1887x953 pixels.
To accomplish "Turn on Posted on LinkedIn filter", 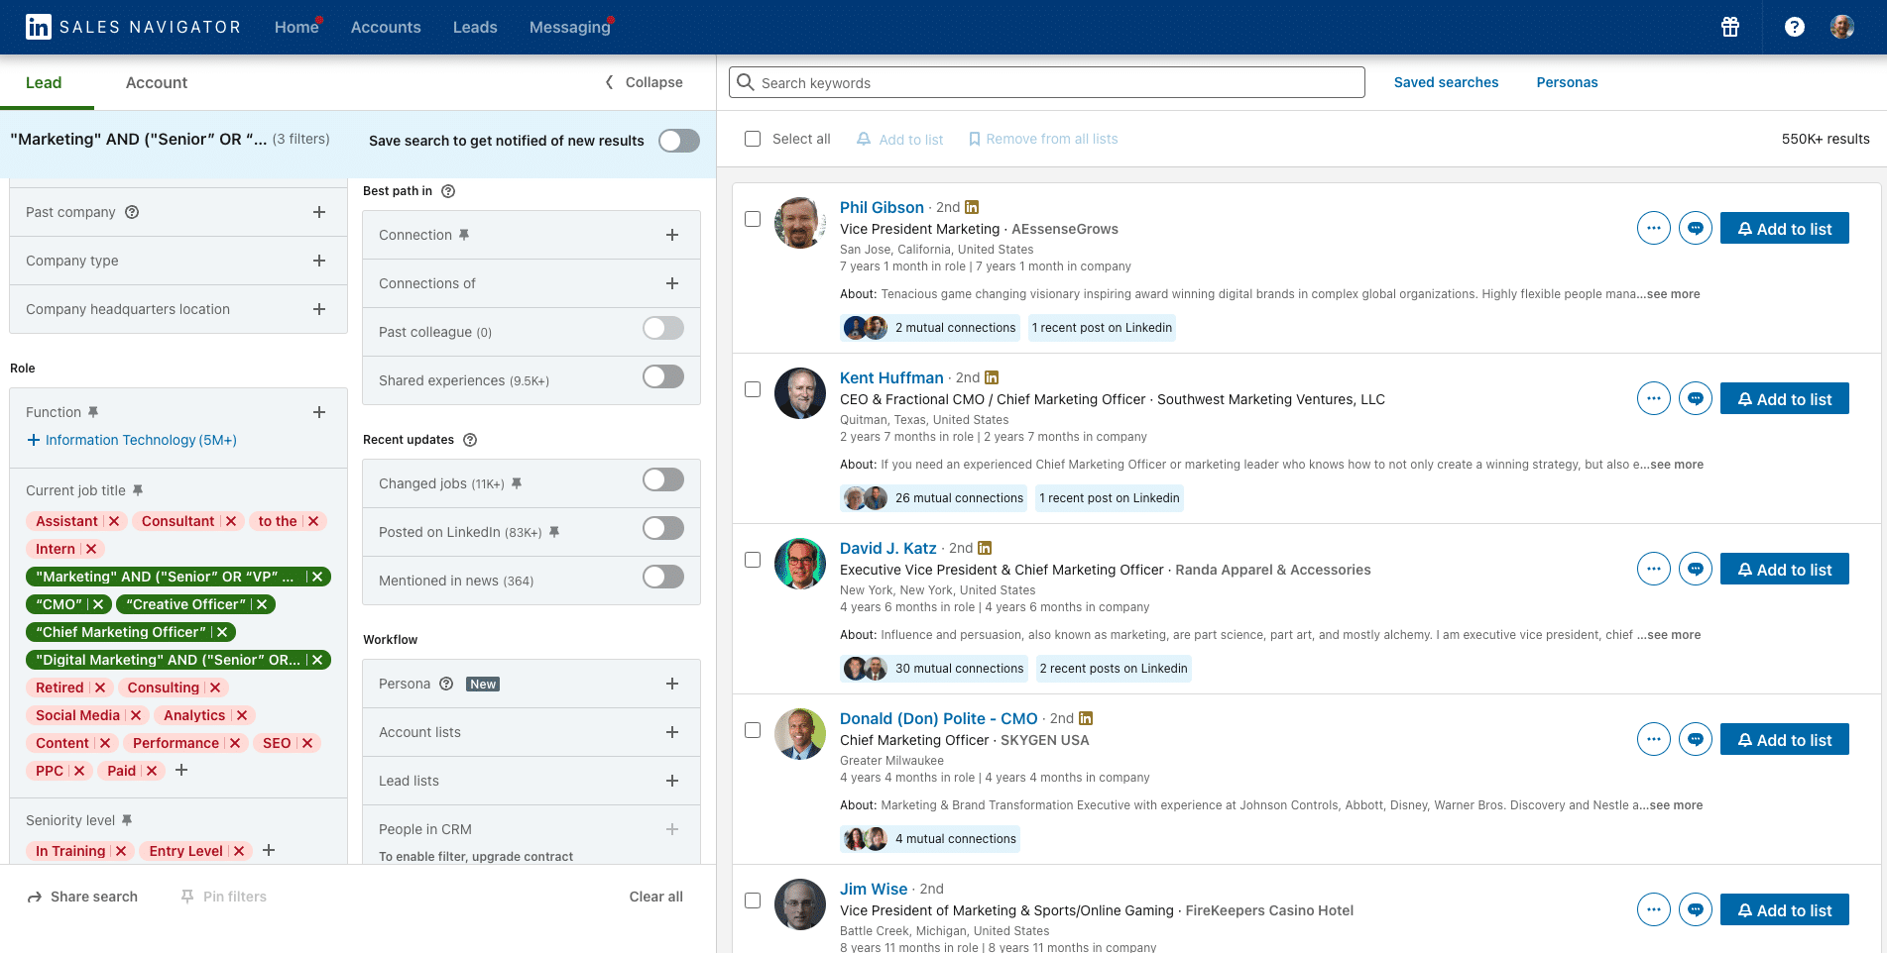I will (663, 528).
